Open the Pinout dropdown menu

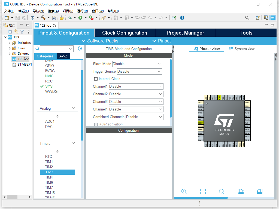pyautogui.click(x=162, y=41)
